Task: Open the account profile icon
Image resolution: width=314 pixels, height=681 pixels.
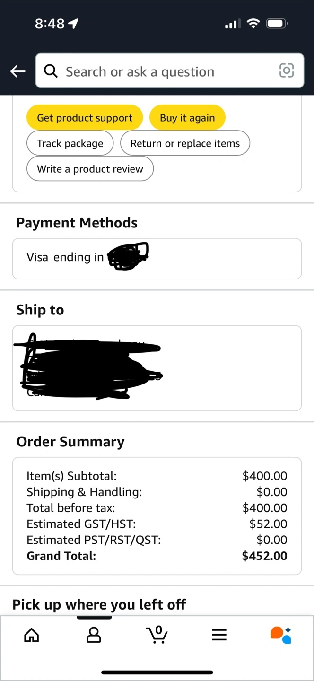Action: (x=94, y=635)
